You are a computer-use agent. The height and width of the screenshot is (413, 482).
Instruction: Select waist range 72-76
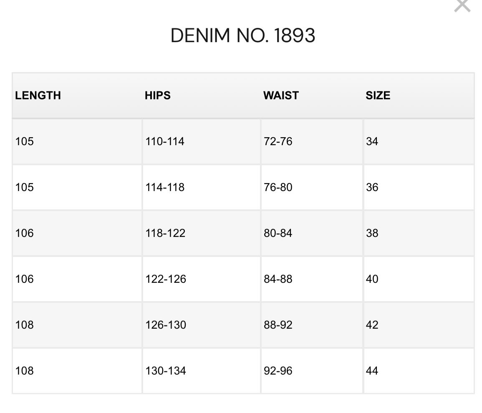[278, 141]
